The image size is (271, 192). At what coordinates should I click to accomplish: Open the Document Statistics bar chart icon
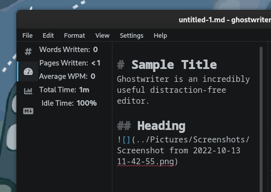coord(28,91)
